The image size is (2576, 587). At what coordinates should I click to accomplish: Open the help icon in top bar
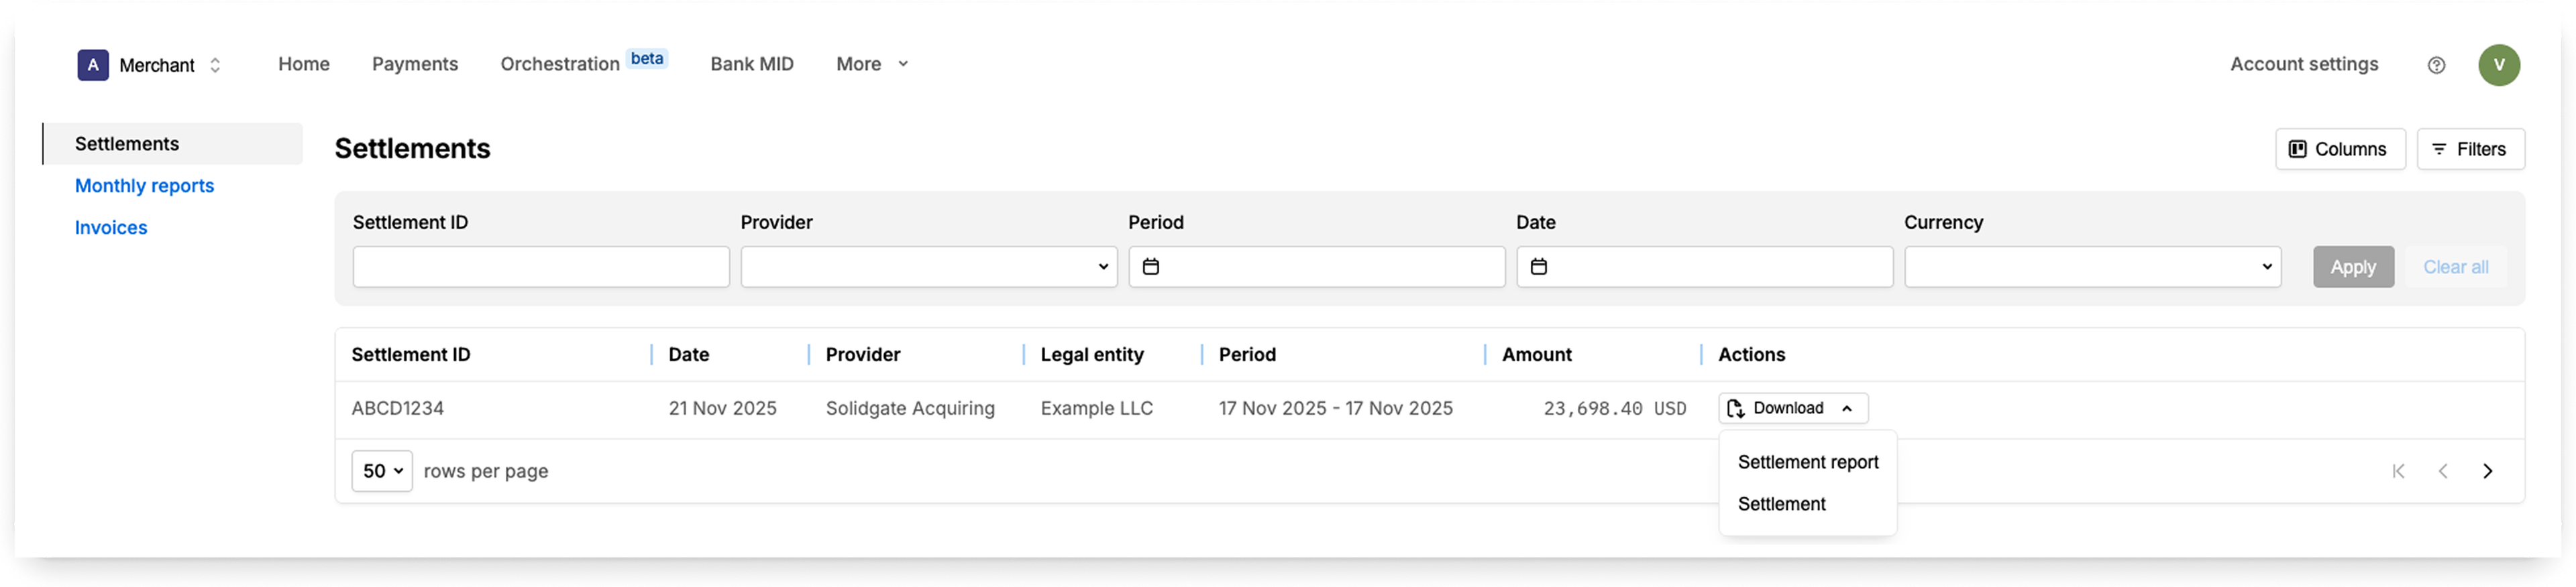click(x=2437, y=65)
